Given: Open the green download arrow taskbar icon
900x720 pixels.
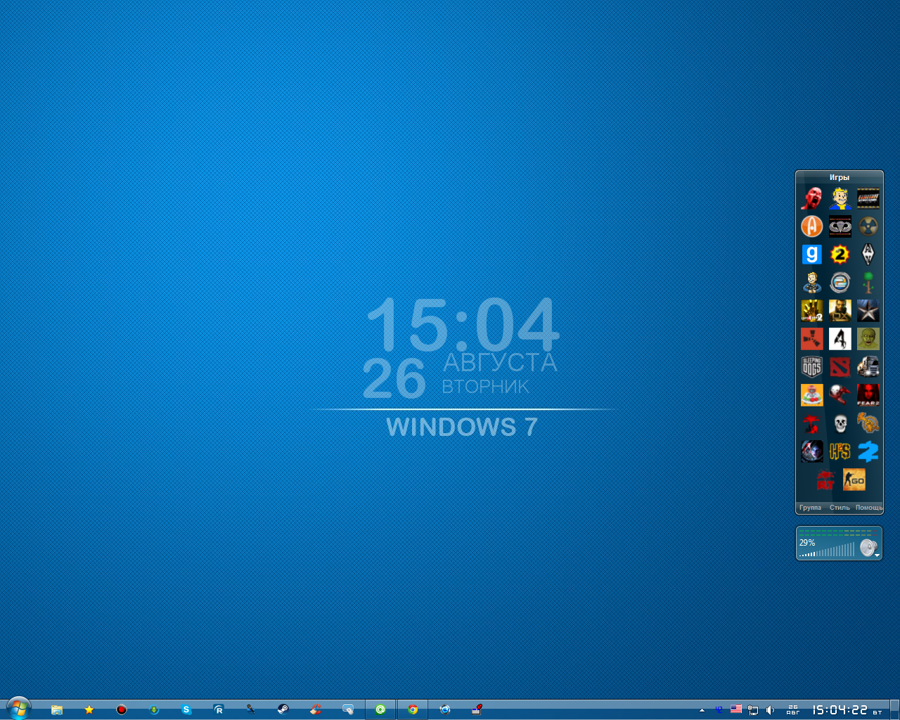Looking at the screenshot, I should [154, 709].
